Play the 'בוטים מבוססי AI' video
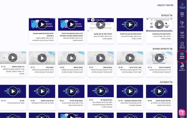 tap(101, 91)
